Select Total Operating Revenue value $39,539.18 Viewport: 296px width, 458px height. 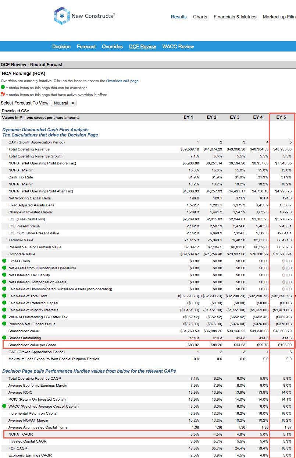tap(190, 149)
